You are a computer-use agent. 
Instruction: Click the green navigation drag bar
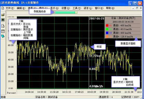(66, 12)
